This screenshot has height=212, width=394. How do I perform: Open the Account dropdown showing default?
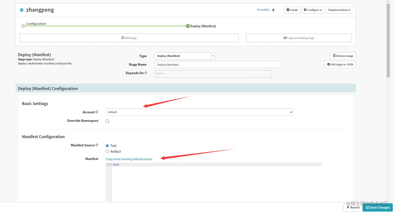[199, 112]
